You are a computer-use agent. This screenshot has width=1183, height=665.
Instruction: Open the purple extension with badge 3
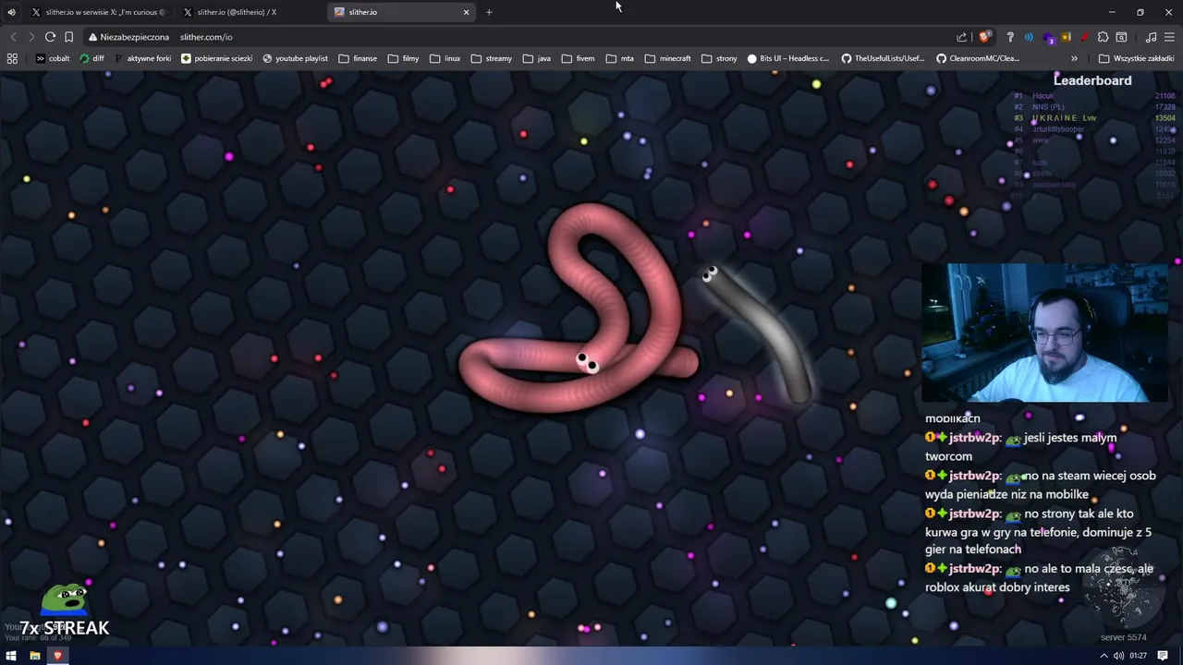pyautogui.click(x=1048, y=38)
